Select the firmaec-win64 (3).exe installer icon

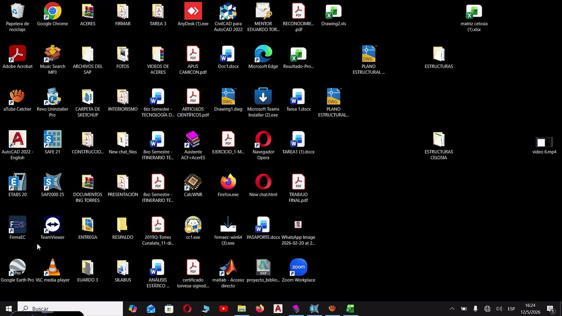228,231
